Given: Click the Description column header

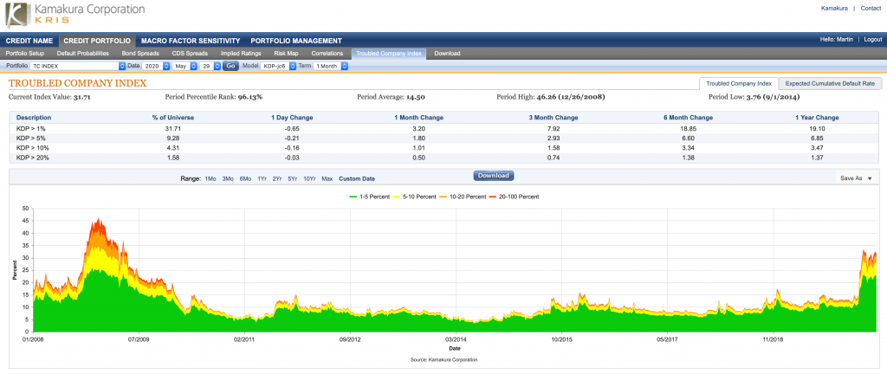Looking at the screenshot, I should coord(34,118).
